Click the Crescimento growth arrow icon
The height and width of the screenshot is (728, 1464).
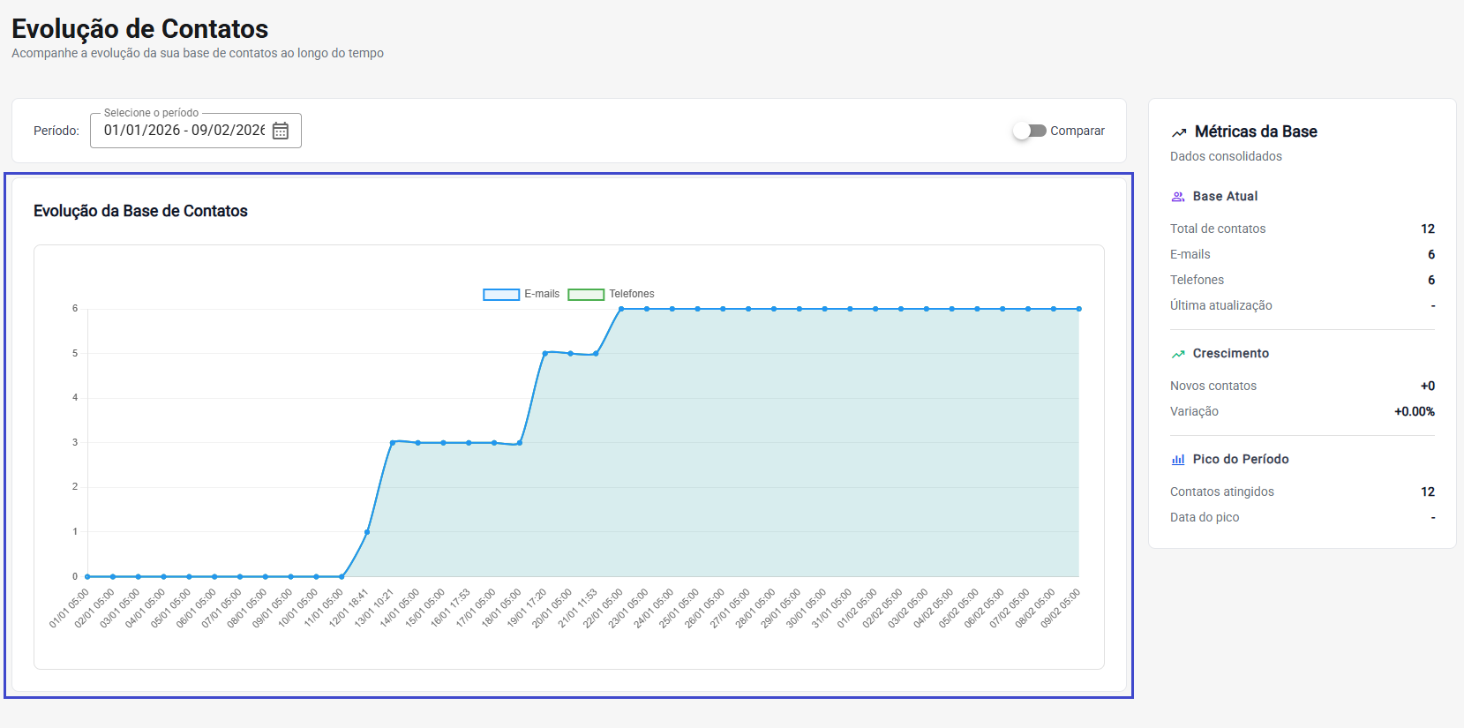coord(1177,354)
